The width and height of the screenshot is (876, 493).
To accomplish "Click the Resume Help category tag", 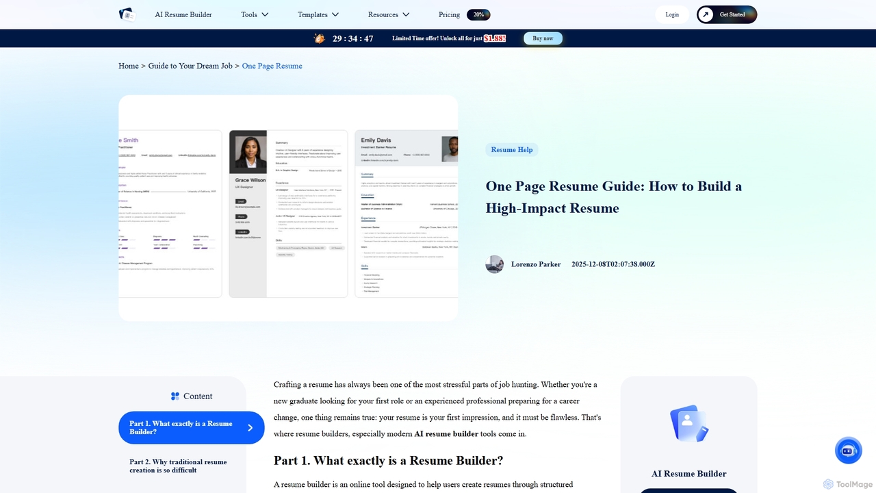I will tap(512, 150).
